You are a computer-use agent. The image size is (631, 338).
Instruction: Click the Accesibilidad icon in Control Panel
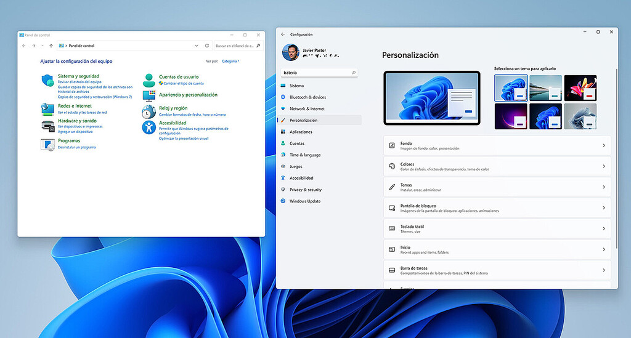coord(149,127)
